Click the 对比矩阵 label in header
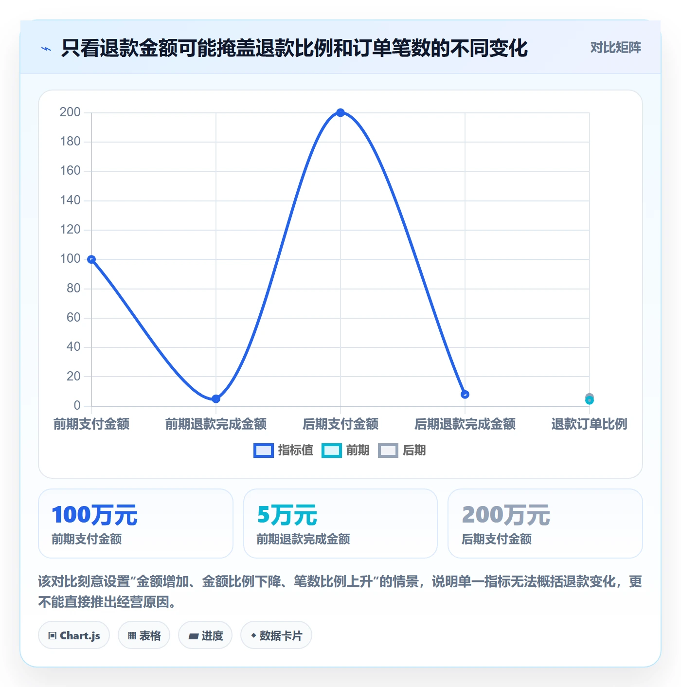This screenshot has width=681, height=687. [x=615, y=48]
